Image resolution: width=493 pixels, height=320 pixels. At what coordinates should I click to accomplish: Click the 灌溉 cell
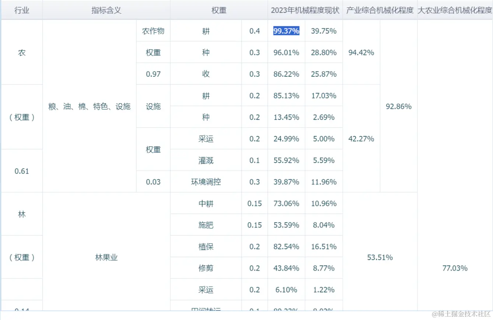[206, 160]
